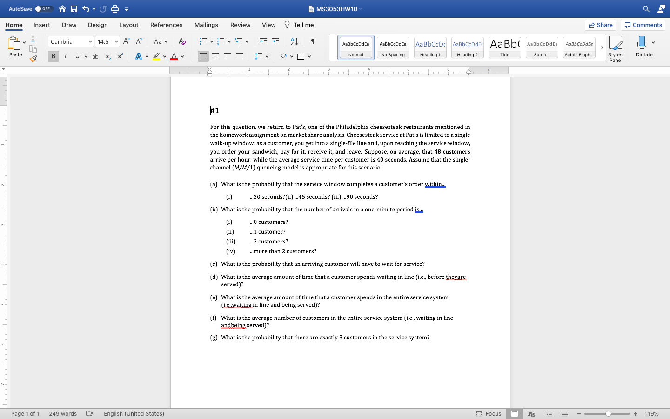Image resolution: width=670 pixels, height=419 pixels.
Task: Click the Clear Formatting icon
Action: click(182, 41)
